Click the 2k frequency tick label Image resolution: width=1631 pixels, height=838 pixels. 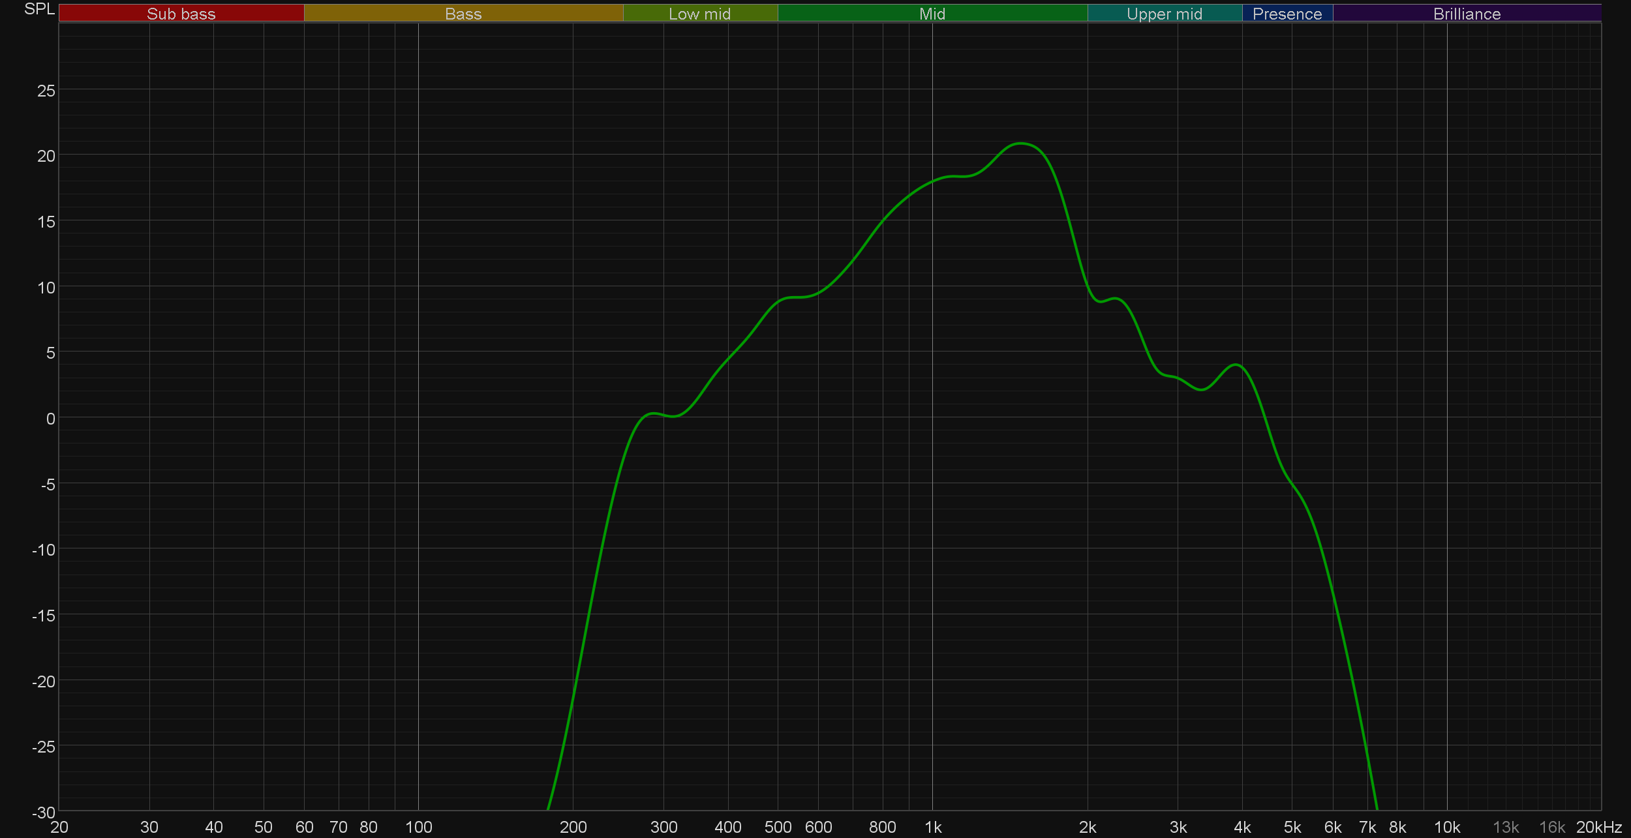pos(1088,827)
